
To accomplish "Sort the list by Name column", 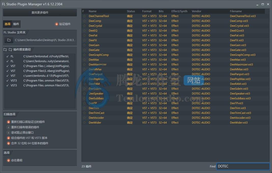I will pyautogui.click(x=93, y=11).
